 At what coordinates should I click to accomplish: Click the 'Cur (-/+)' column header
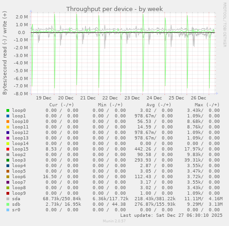tap(62, 105)
